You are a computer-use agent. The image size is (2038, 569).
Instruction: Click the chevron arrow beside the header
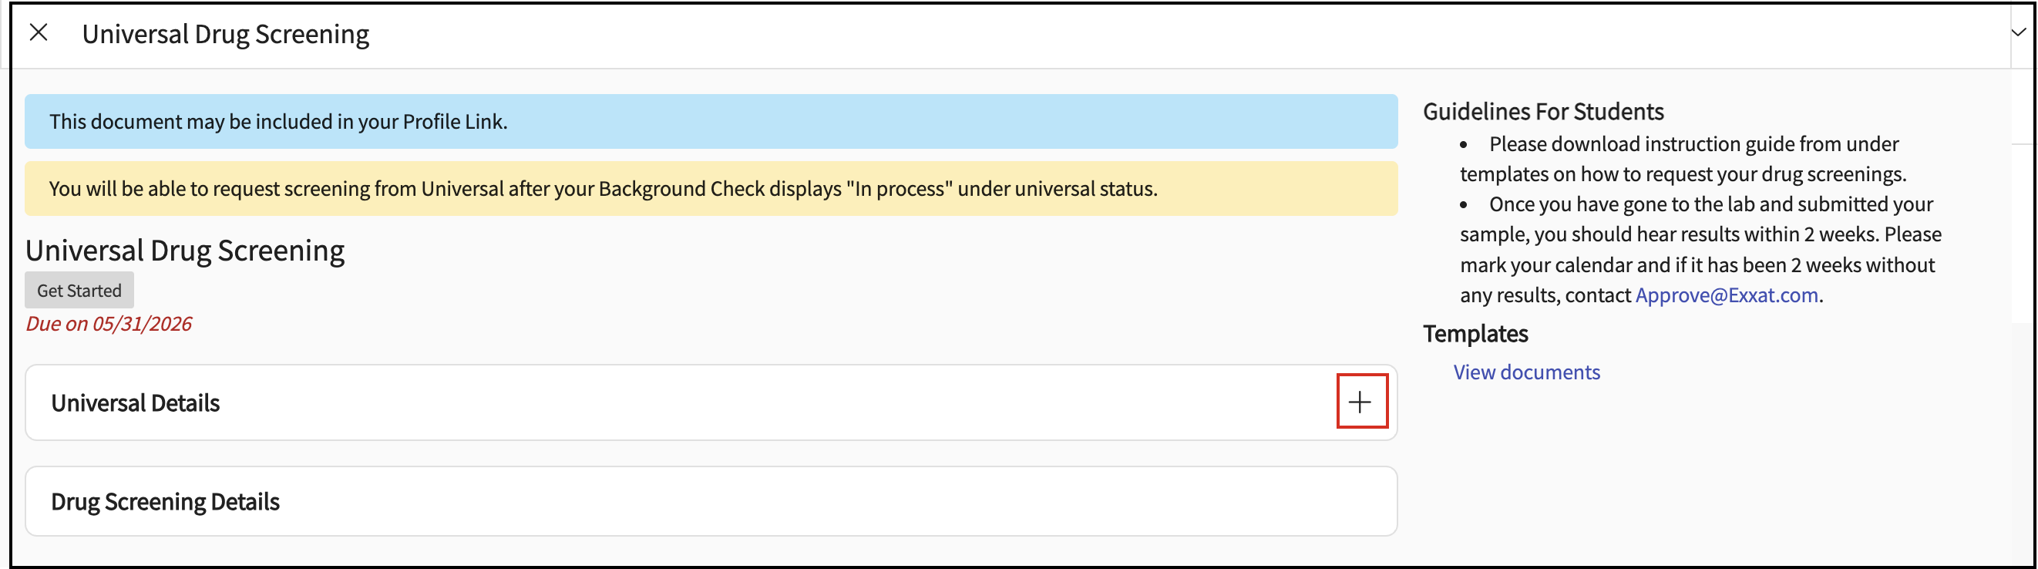coord(2018,32)
